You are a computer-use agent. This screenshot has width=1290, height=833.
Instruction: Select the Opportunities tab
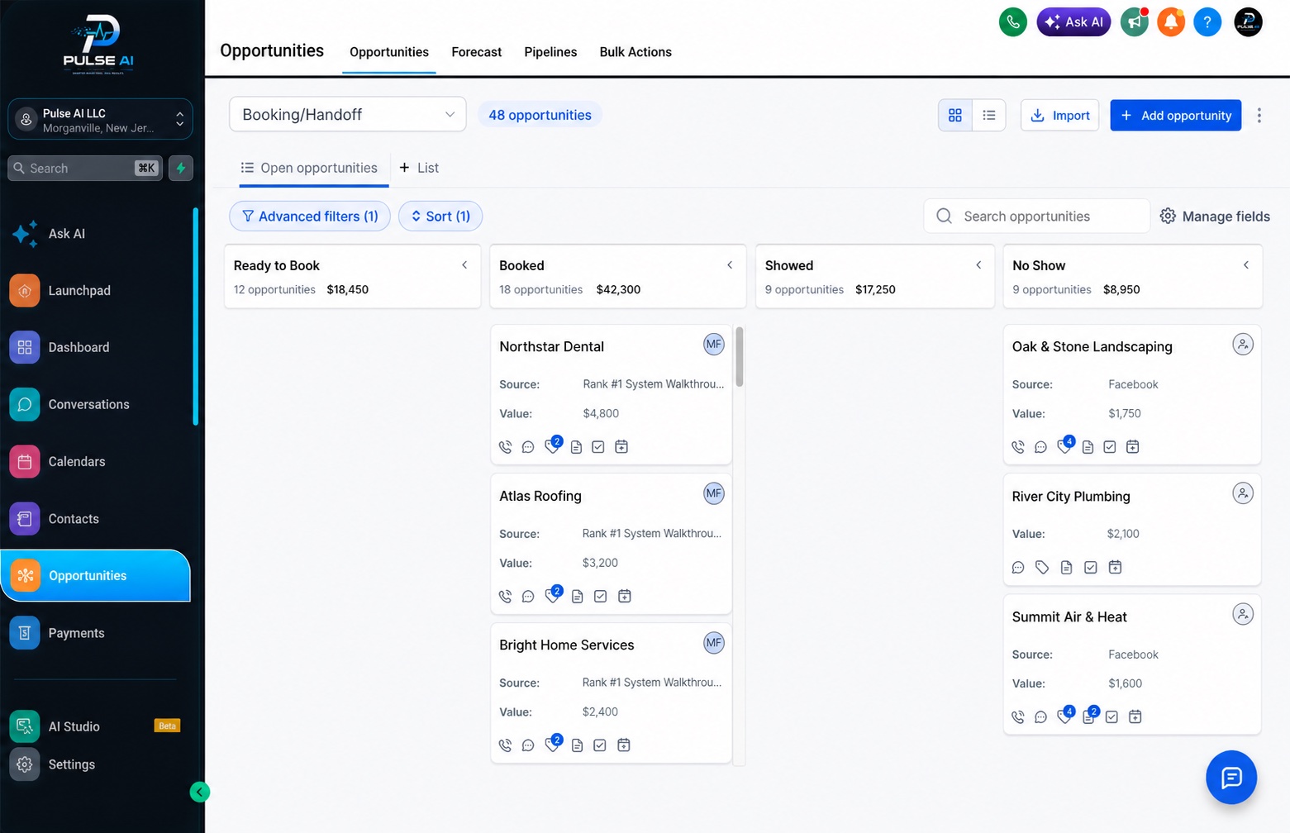389,52
